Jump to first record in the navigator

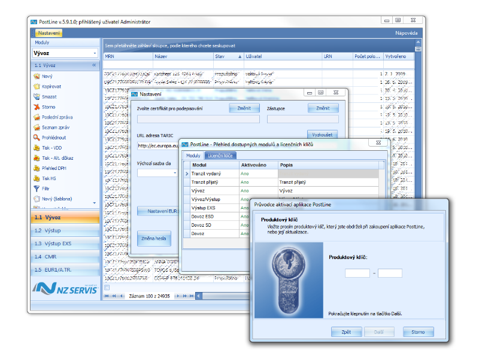pyautogui.click(x=107, y=296)
